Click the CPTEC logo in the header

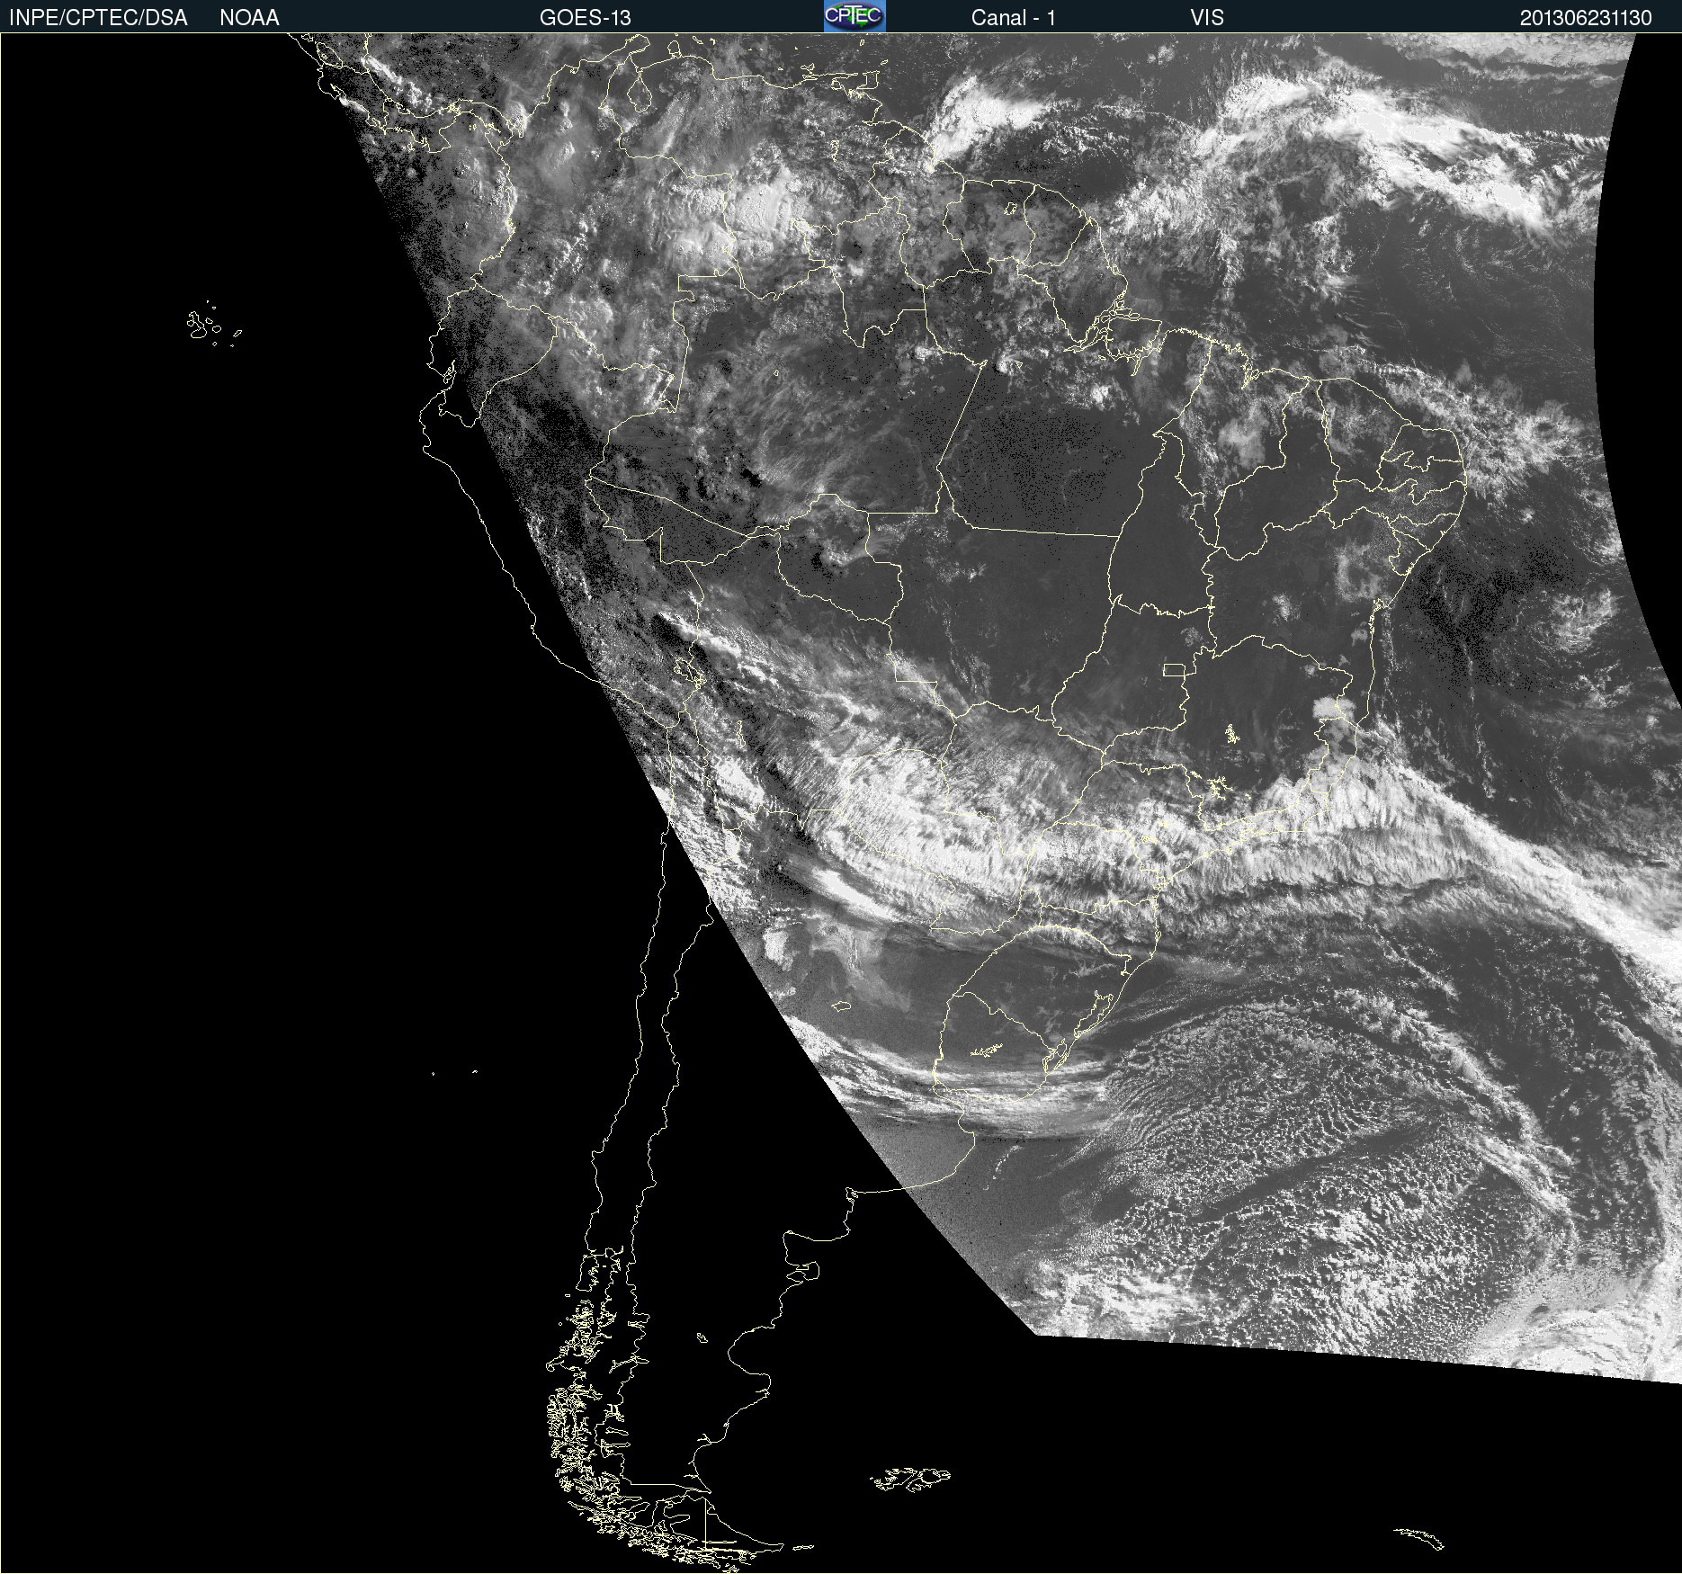[x=854, y=16]
